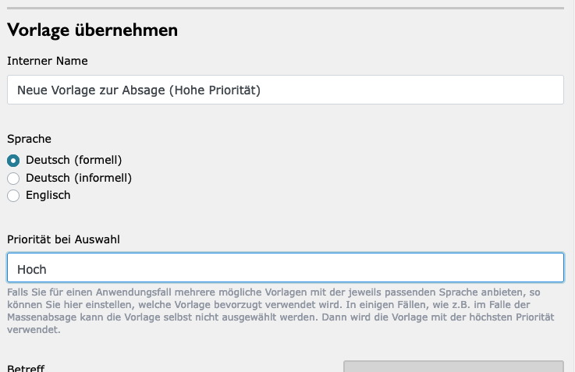
Task: Select the "Deutsch (formell)" radio button
Action: tap(13, 160)
